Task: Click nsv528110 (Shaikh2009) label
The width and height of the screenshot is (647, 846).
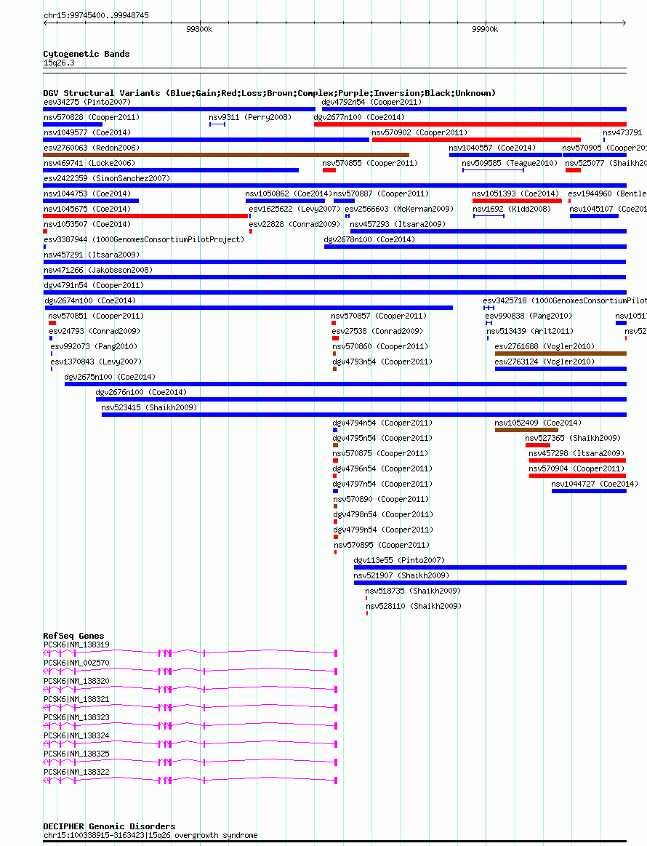Action: pyautogui.click(x=414, y=606)
